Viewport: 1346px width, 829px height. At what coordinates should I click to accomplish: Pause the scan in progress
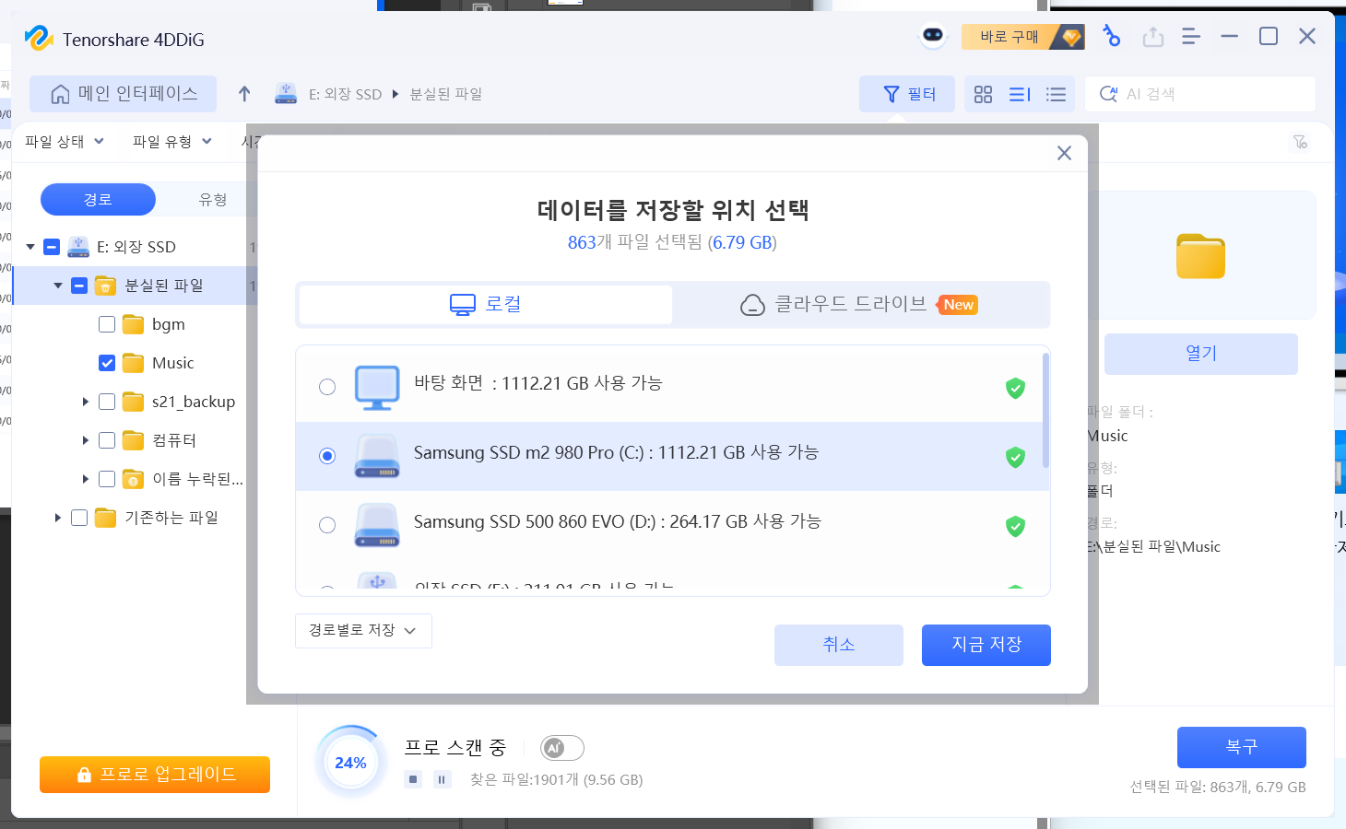(442, 779)
